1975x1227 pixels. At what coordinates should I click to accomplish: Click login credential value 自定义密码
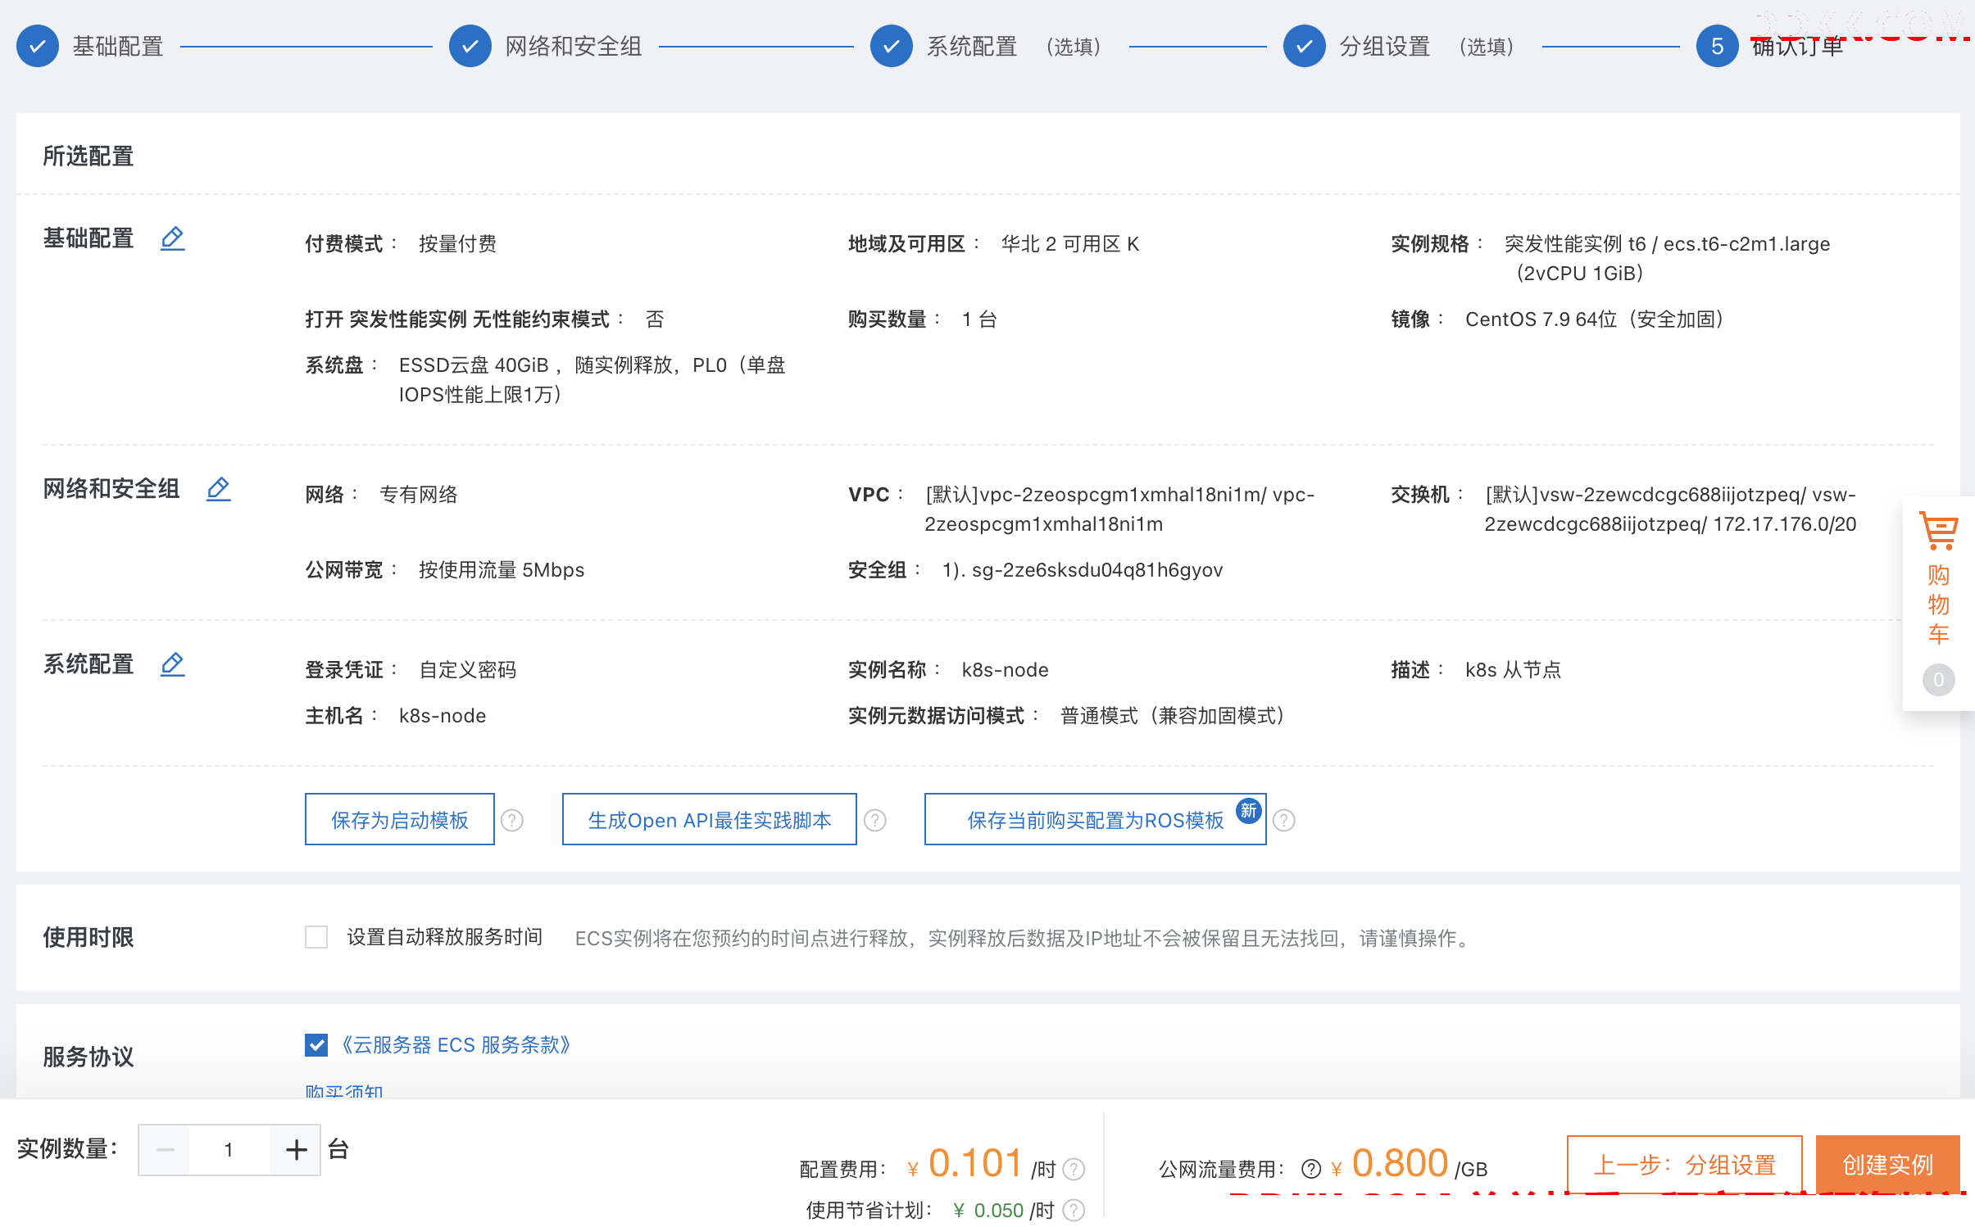[x=468, y=670]
